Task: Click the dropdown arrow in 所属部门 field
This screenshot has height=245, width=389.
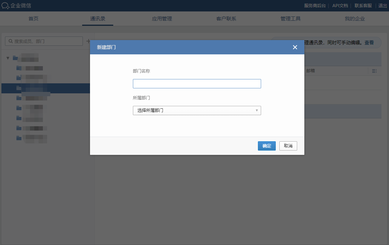Action: [256, 111]
